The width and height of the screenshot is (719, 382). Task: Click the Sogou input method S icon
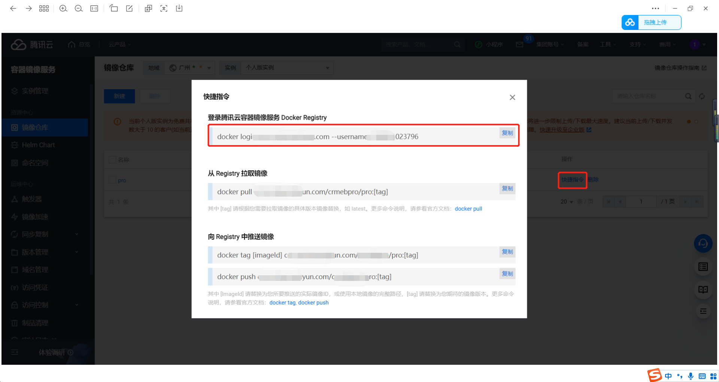(655, 375)
